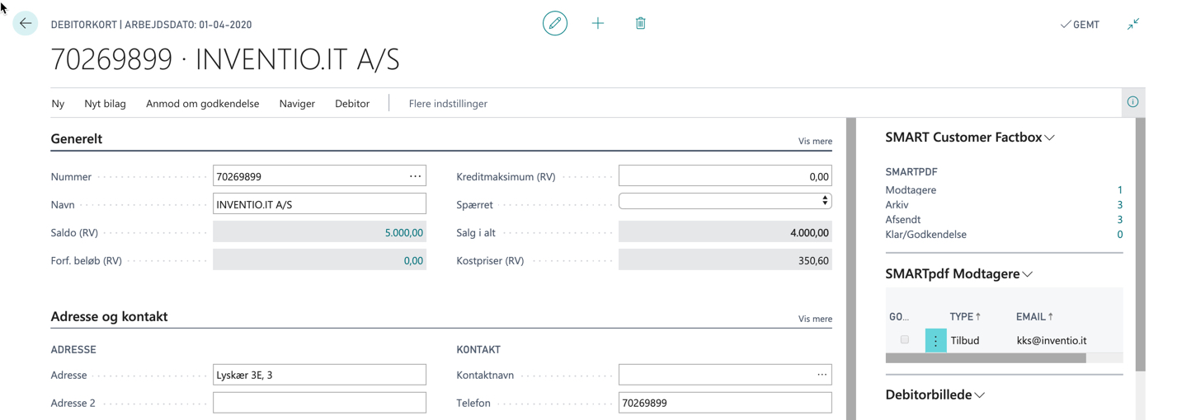This screenshot has height=420, width=1196.
Task: Sort recipients by EMAIL column
Action: 1034,316
